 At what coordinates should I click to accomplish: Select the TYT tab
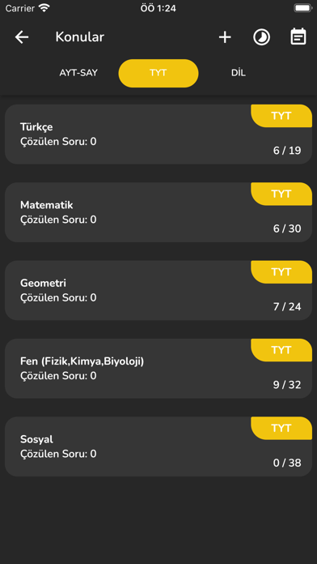tap(158, 73)
